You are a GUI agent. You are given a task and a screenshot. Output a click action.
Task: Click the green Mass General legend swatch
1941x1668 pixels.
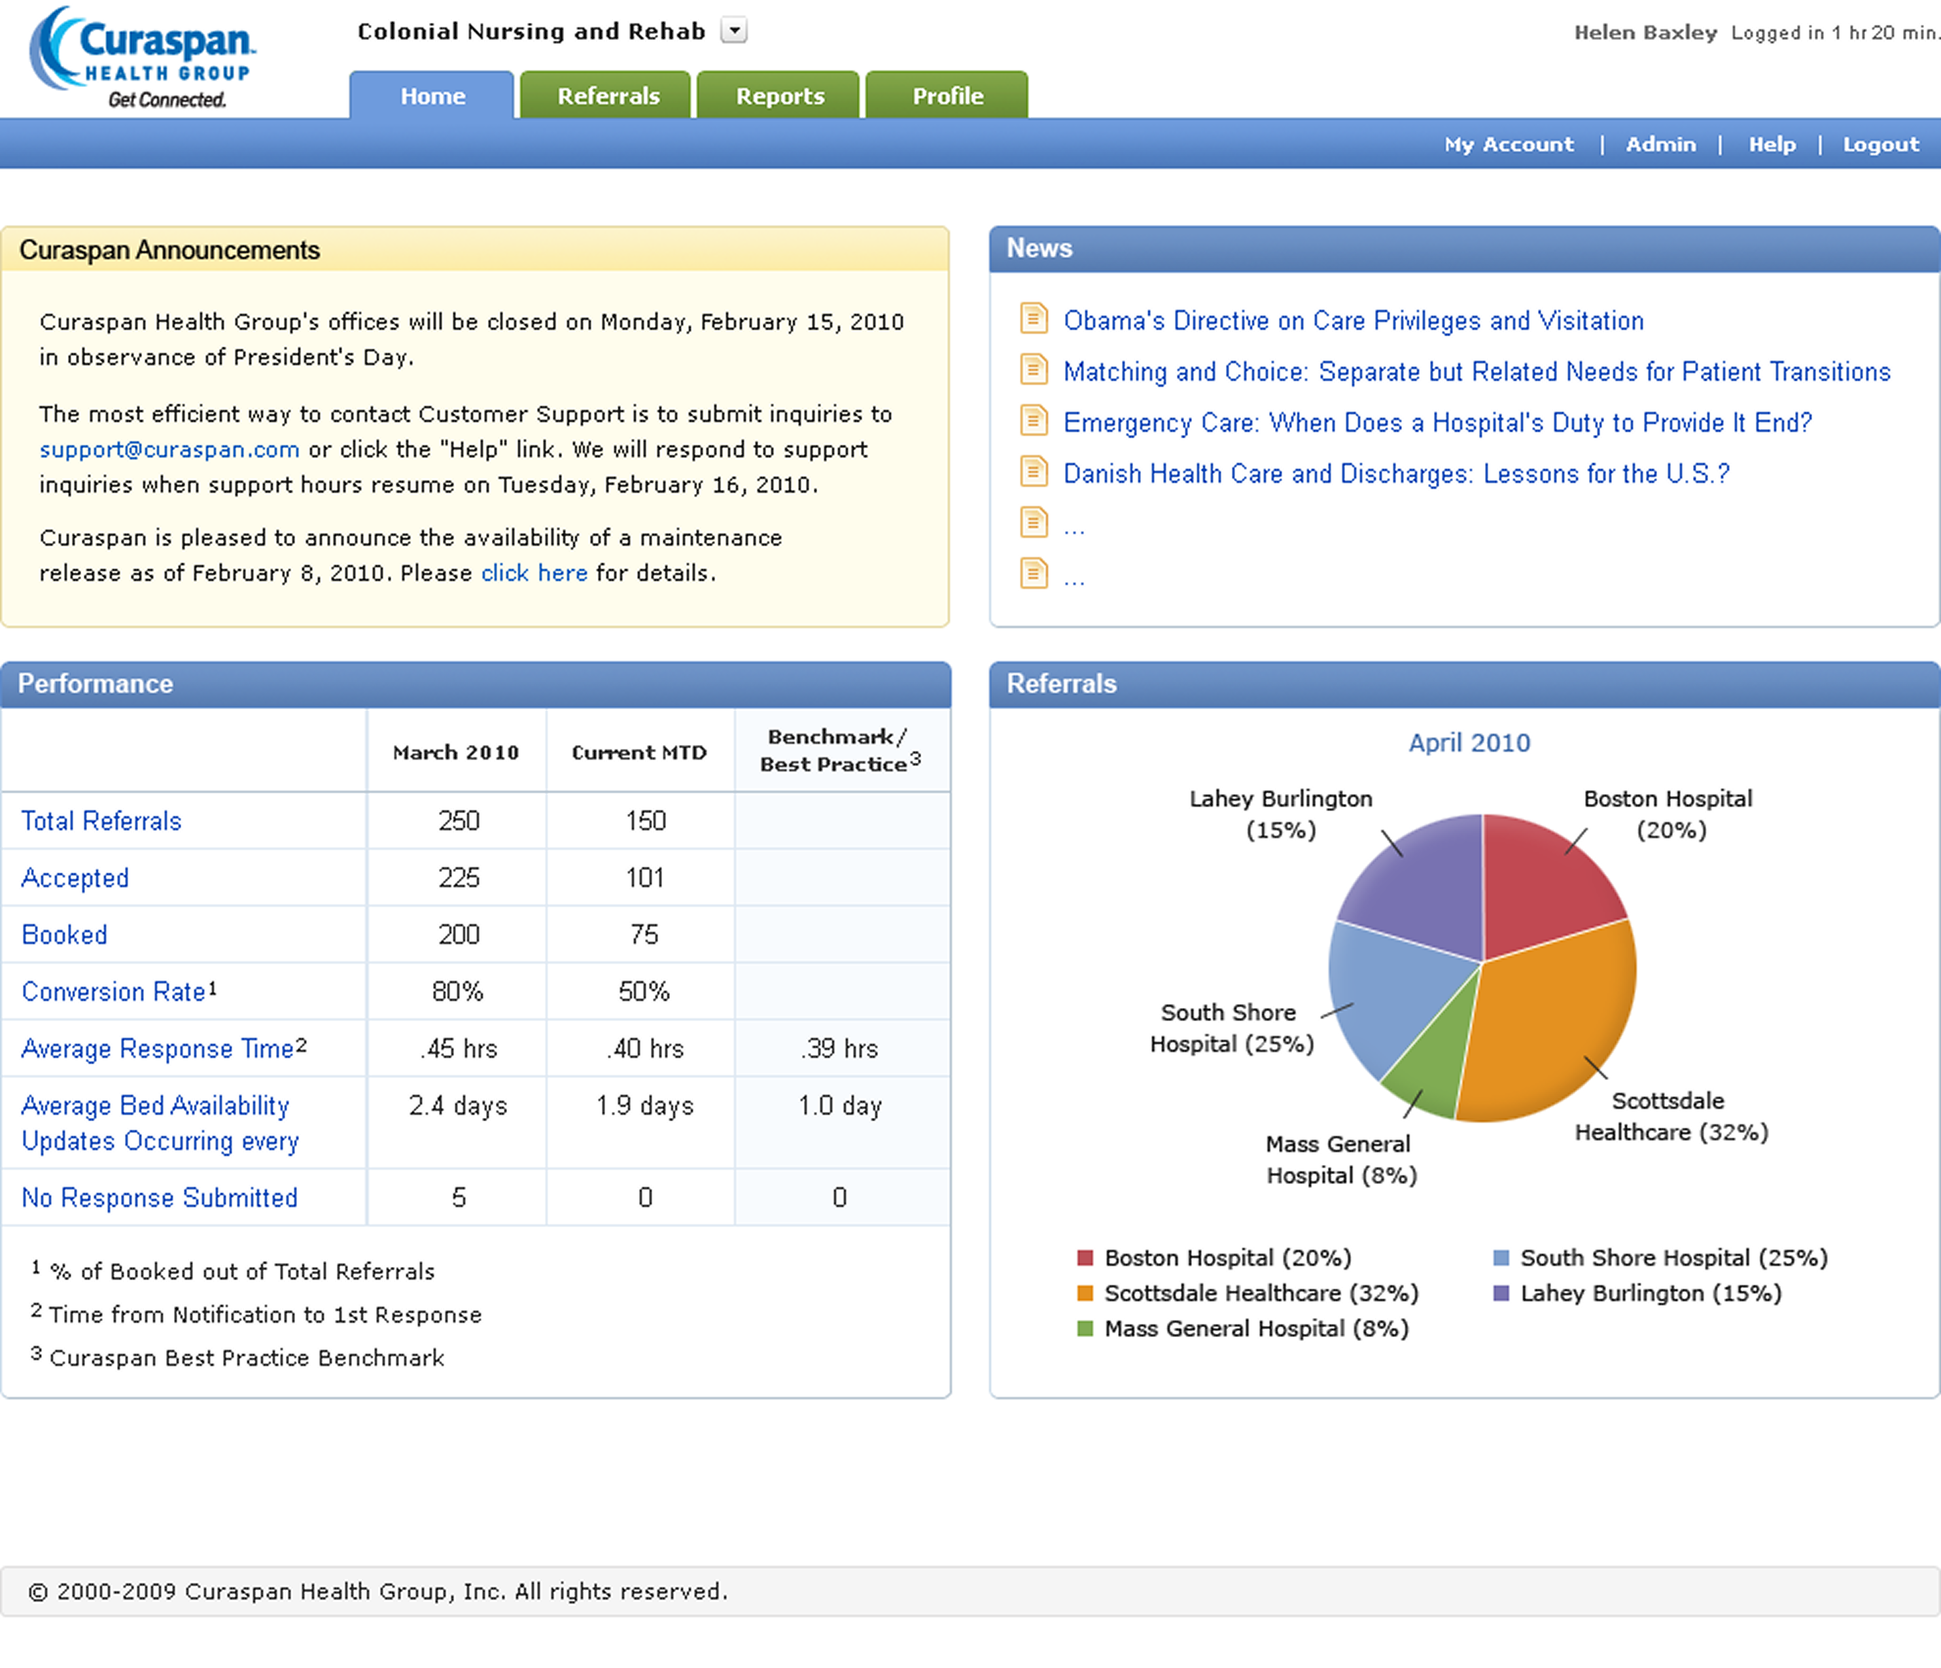click(x=1086, y=1329)
